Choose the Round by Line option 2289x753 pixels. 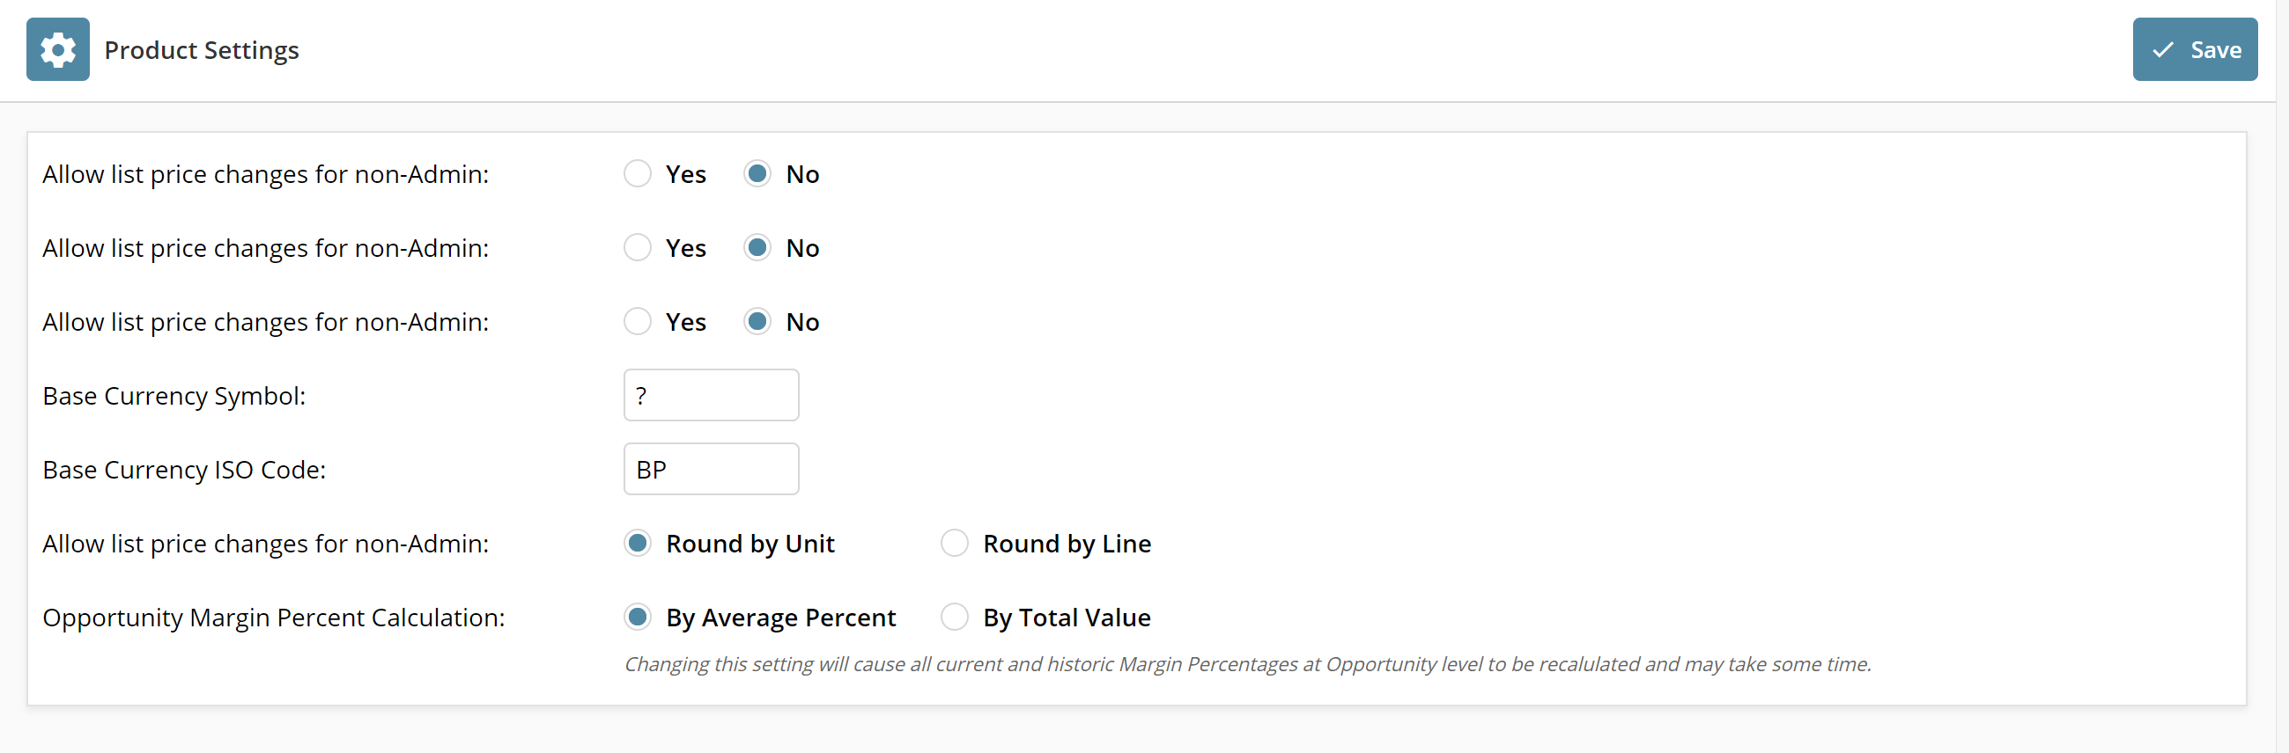(x=955, y=543)
